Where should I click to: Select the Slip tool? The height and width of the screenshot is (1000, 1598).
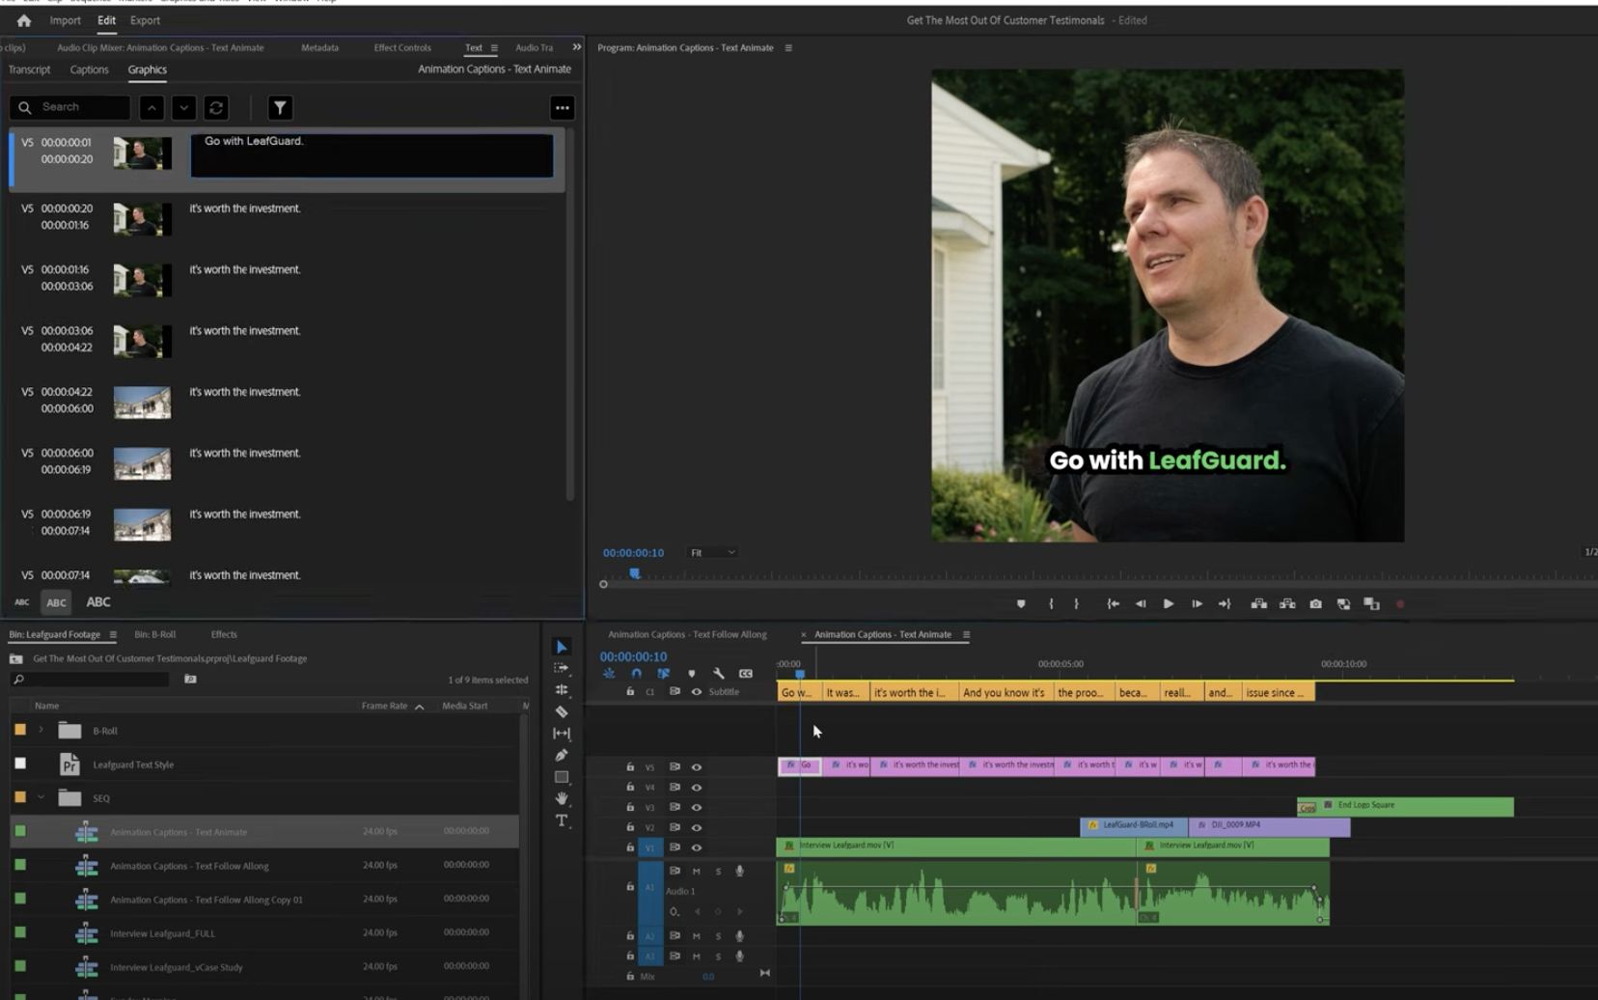pos(562,734)
